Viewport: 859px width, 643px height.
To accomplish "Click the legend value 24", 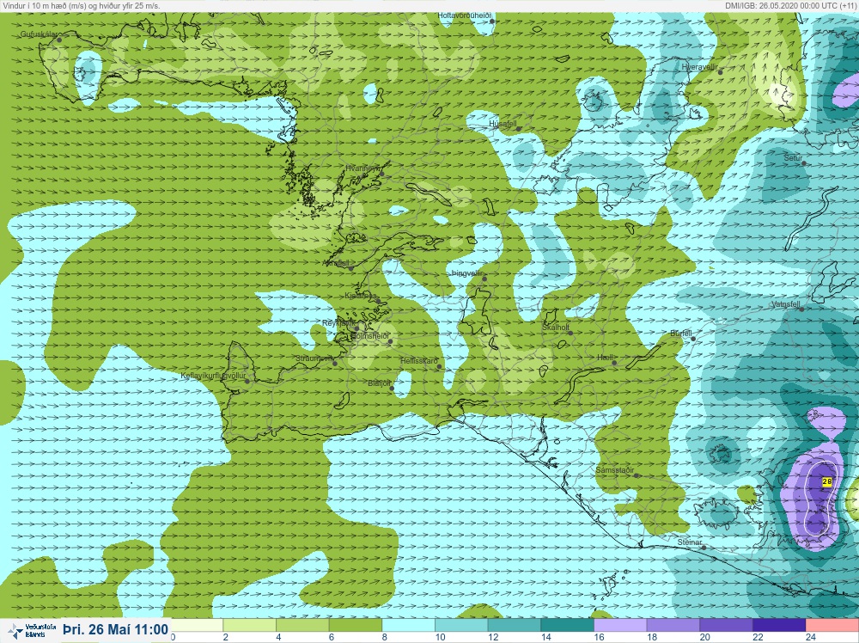I will 810,637.
